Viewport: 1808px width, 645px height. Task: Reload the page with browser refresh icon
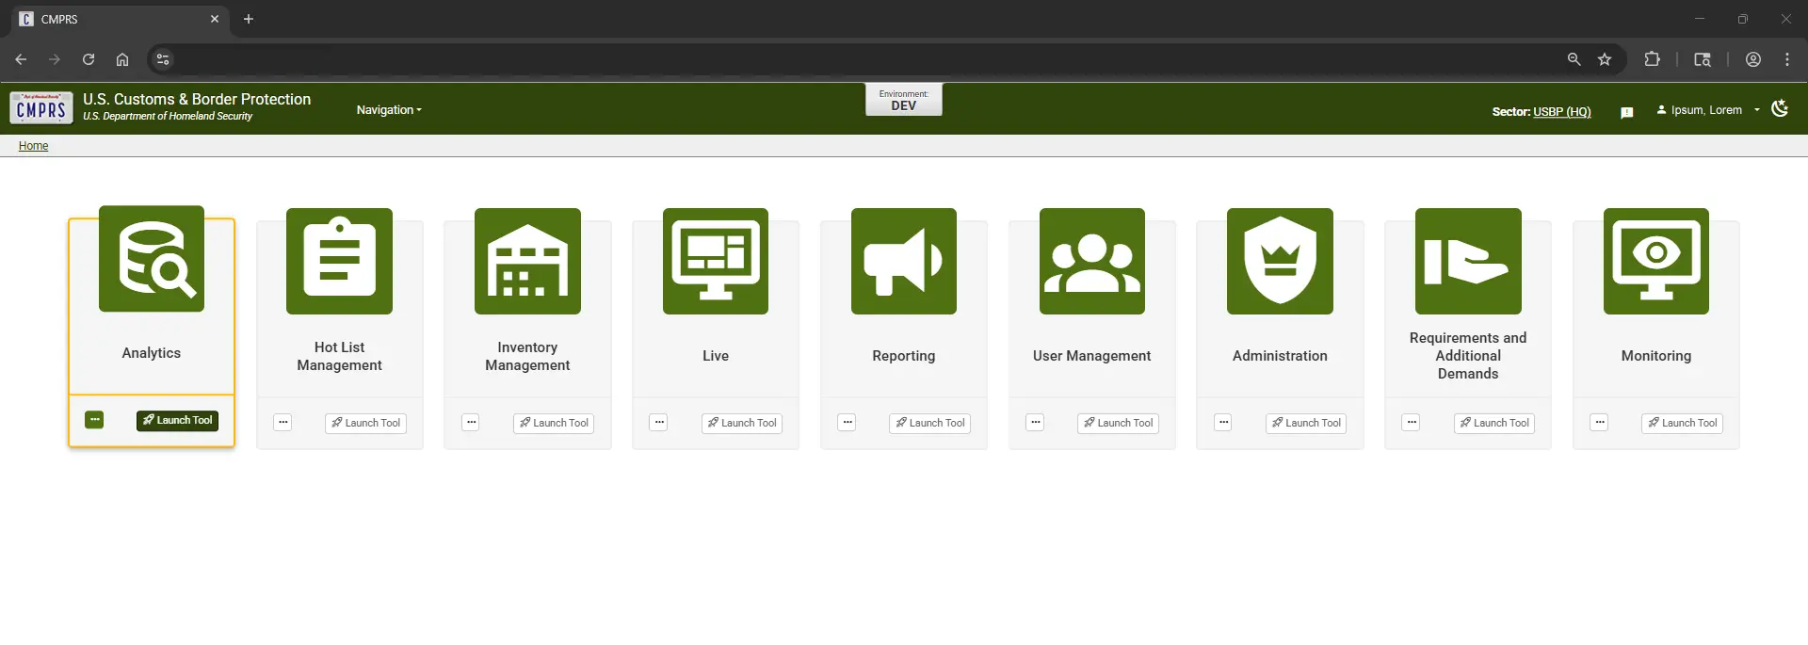click(89, 59)
